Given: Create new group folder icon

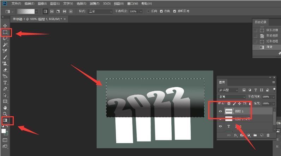Looking at the screenshot, I should (x=255, y=135).
